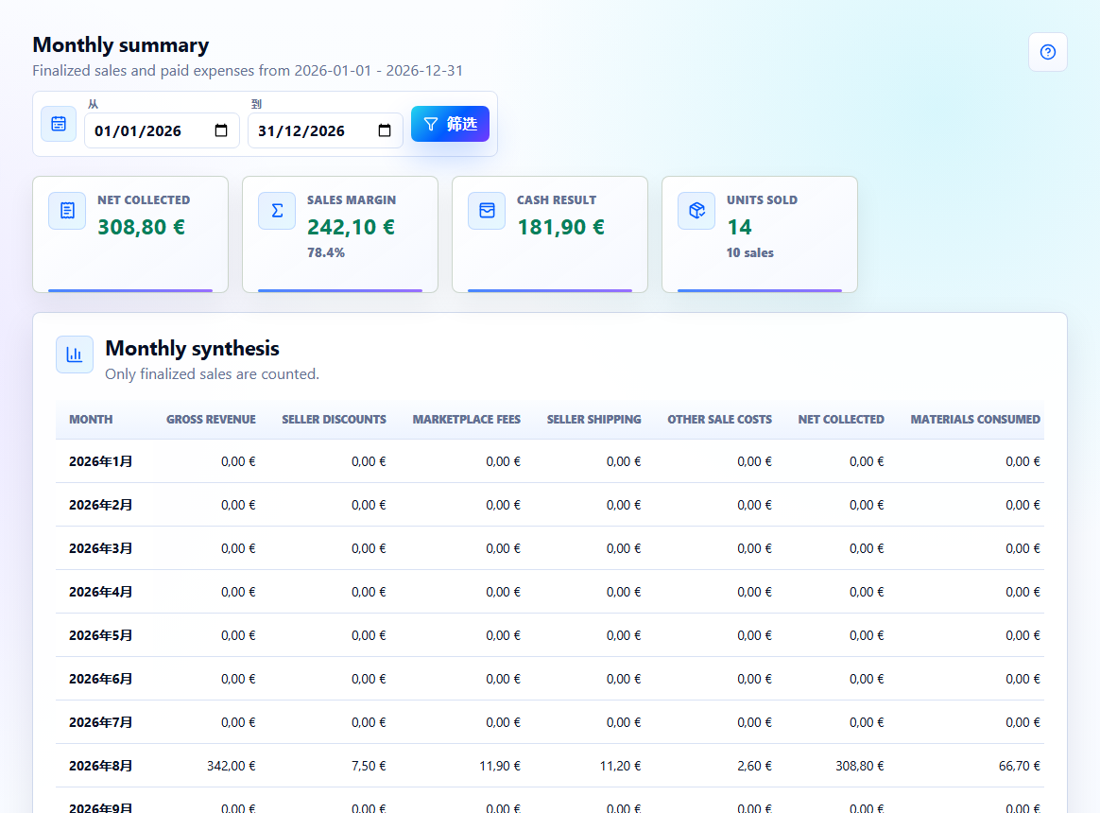
Task: Click the Seller Discounts column header
Action: 334,419
